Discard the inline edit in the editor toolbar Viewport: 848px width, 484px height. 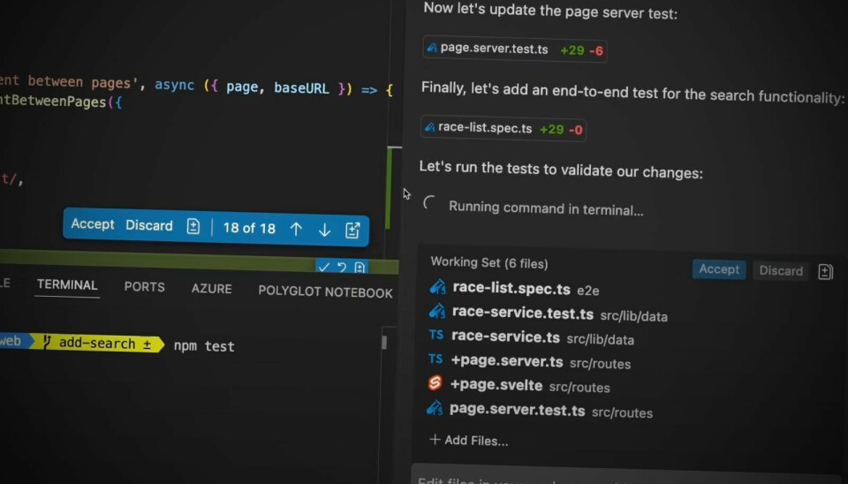click(x=148, y=225)
